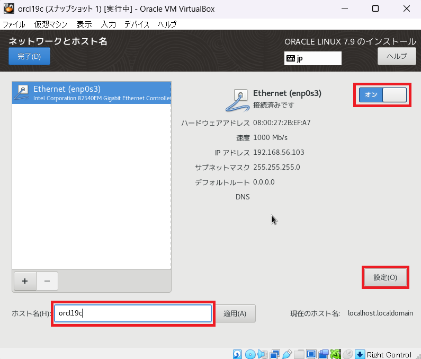This screenshot has width=421, height=359.
Task: Open the ファイル menu
Action: [x=14, y=24]
